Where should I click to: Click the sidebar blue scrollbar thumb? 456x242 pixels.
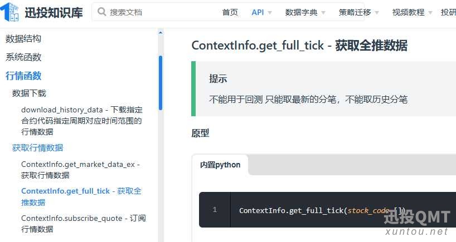161,83
